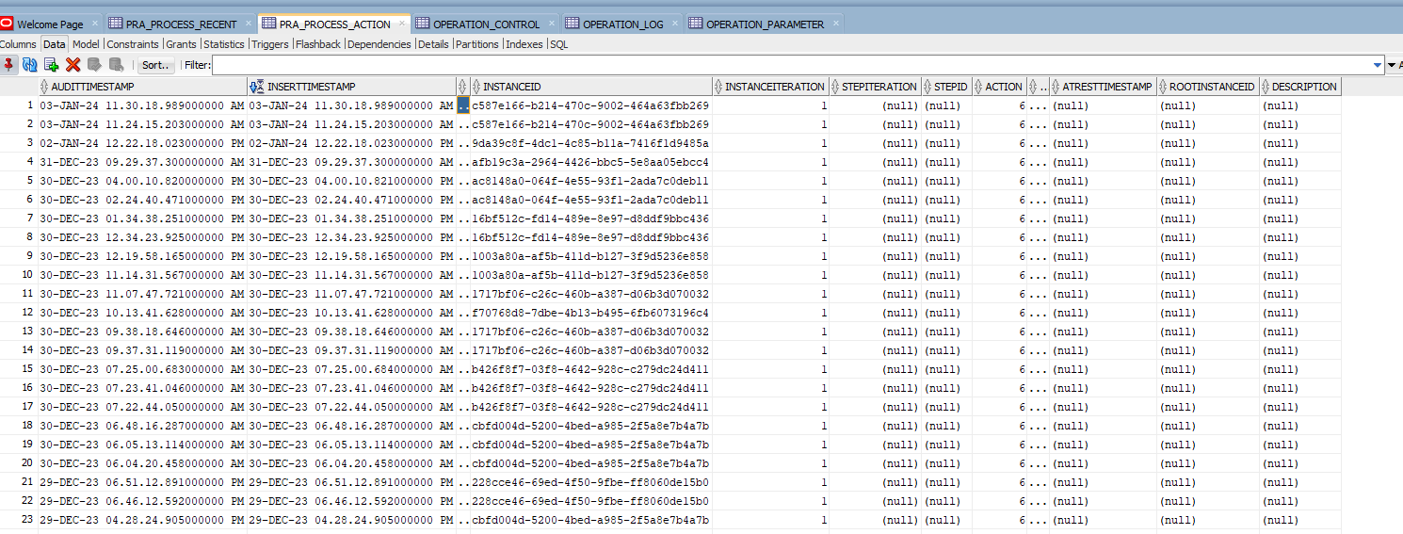Screen dimensions: 1403x534
Task: Switch to the OPERATION_CONTROL tab
Action: 486,24
